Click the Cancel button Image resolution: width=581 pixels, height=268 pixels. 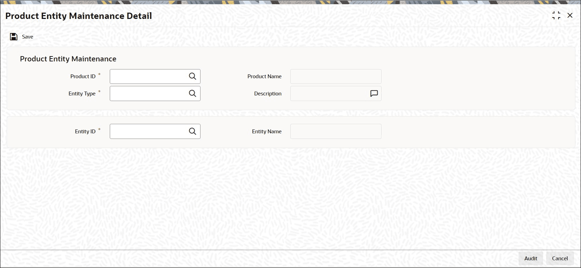560,258
